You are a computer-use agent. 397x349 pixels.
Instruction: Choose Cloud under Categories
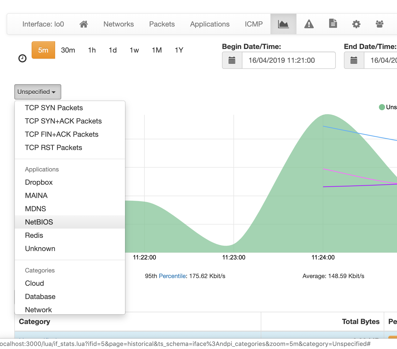coord(34,283)
